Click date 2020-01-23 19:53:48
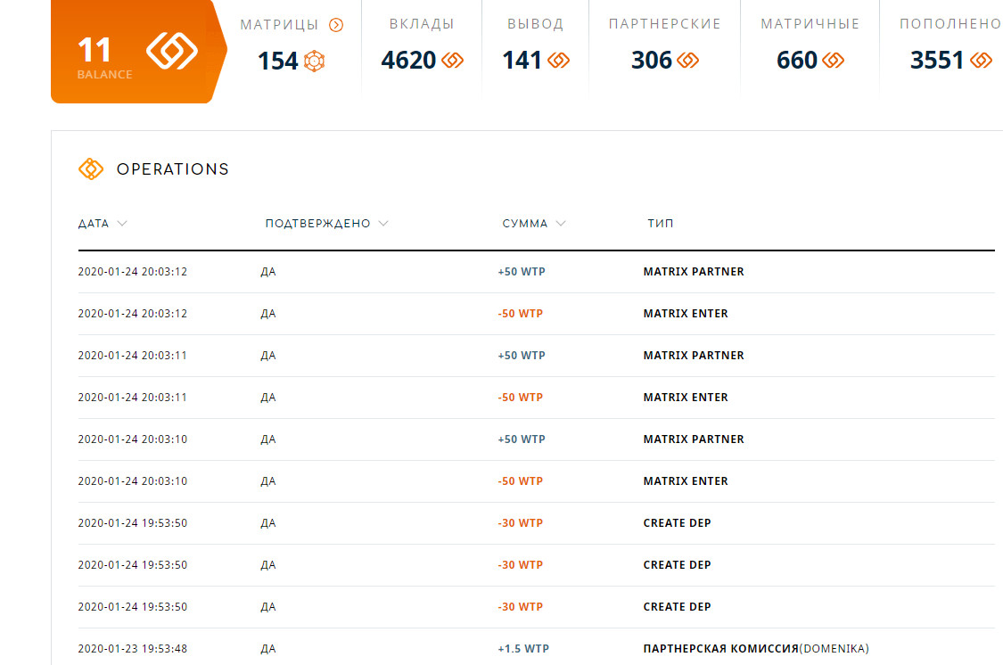This screenshot has width=1003, height=665. (133, 649)
